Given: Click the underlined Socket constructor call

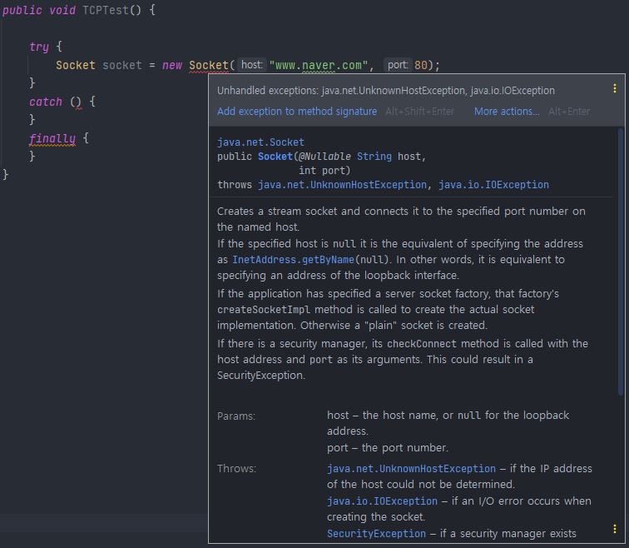Looking at the screenshot, I should (x=209, y=65).
